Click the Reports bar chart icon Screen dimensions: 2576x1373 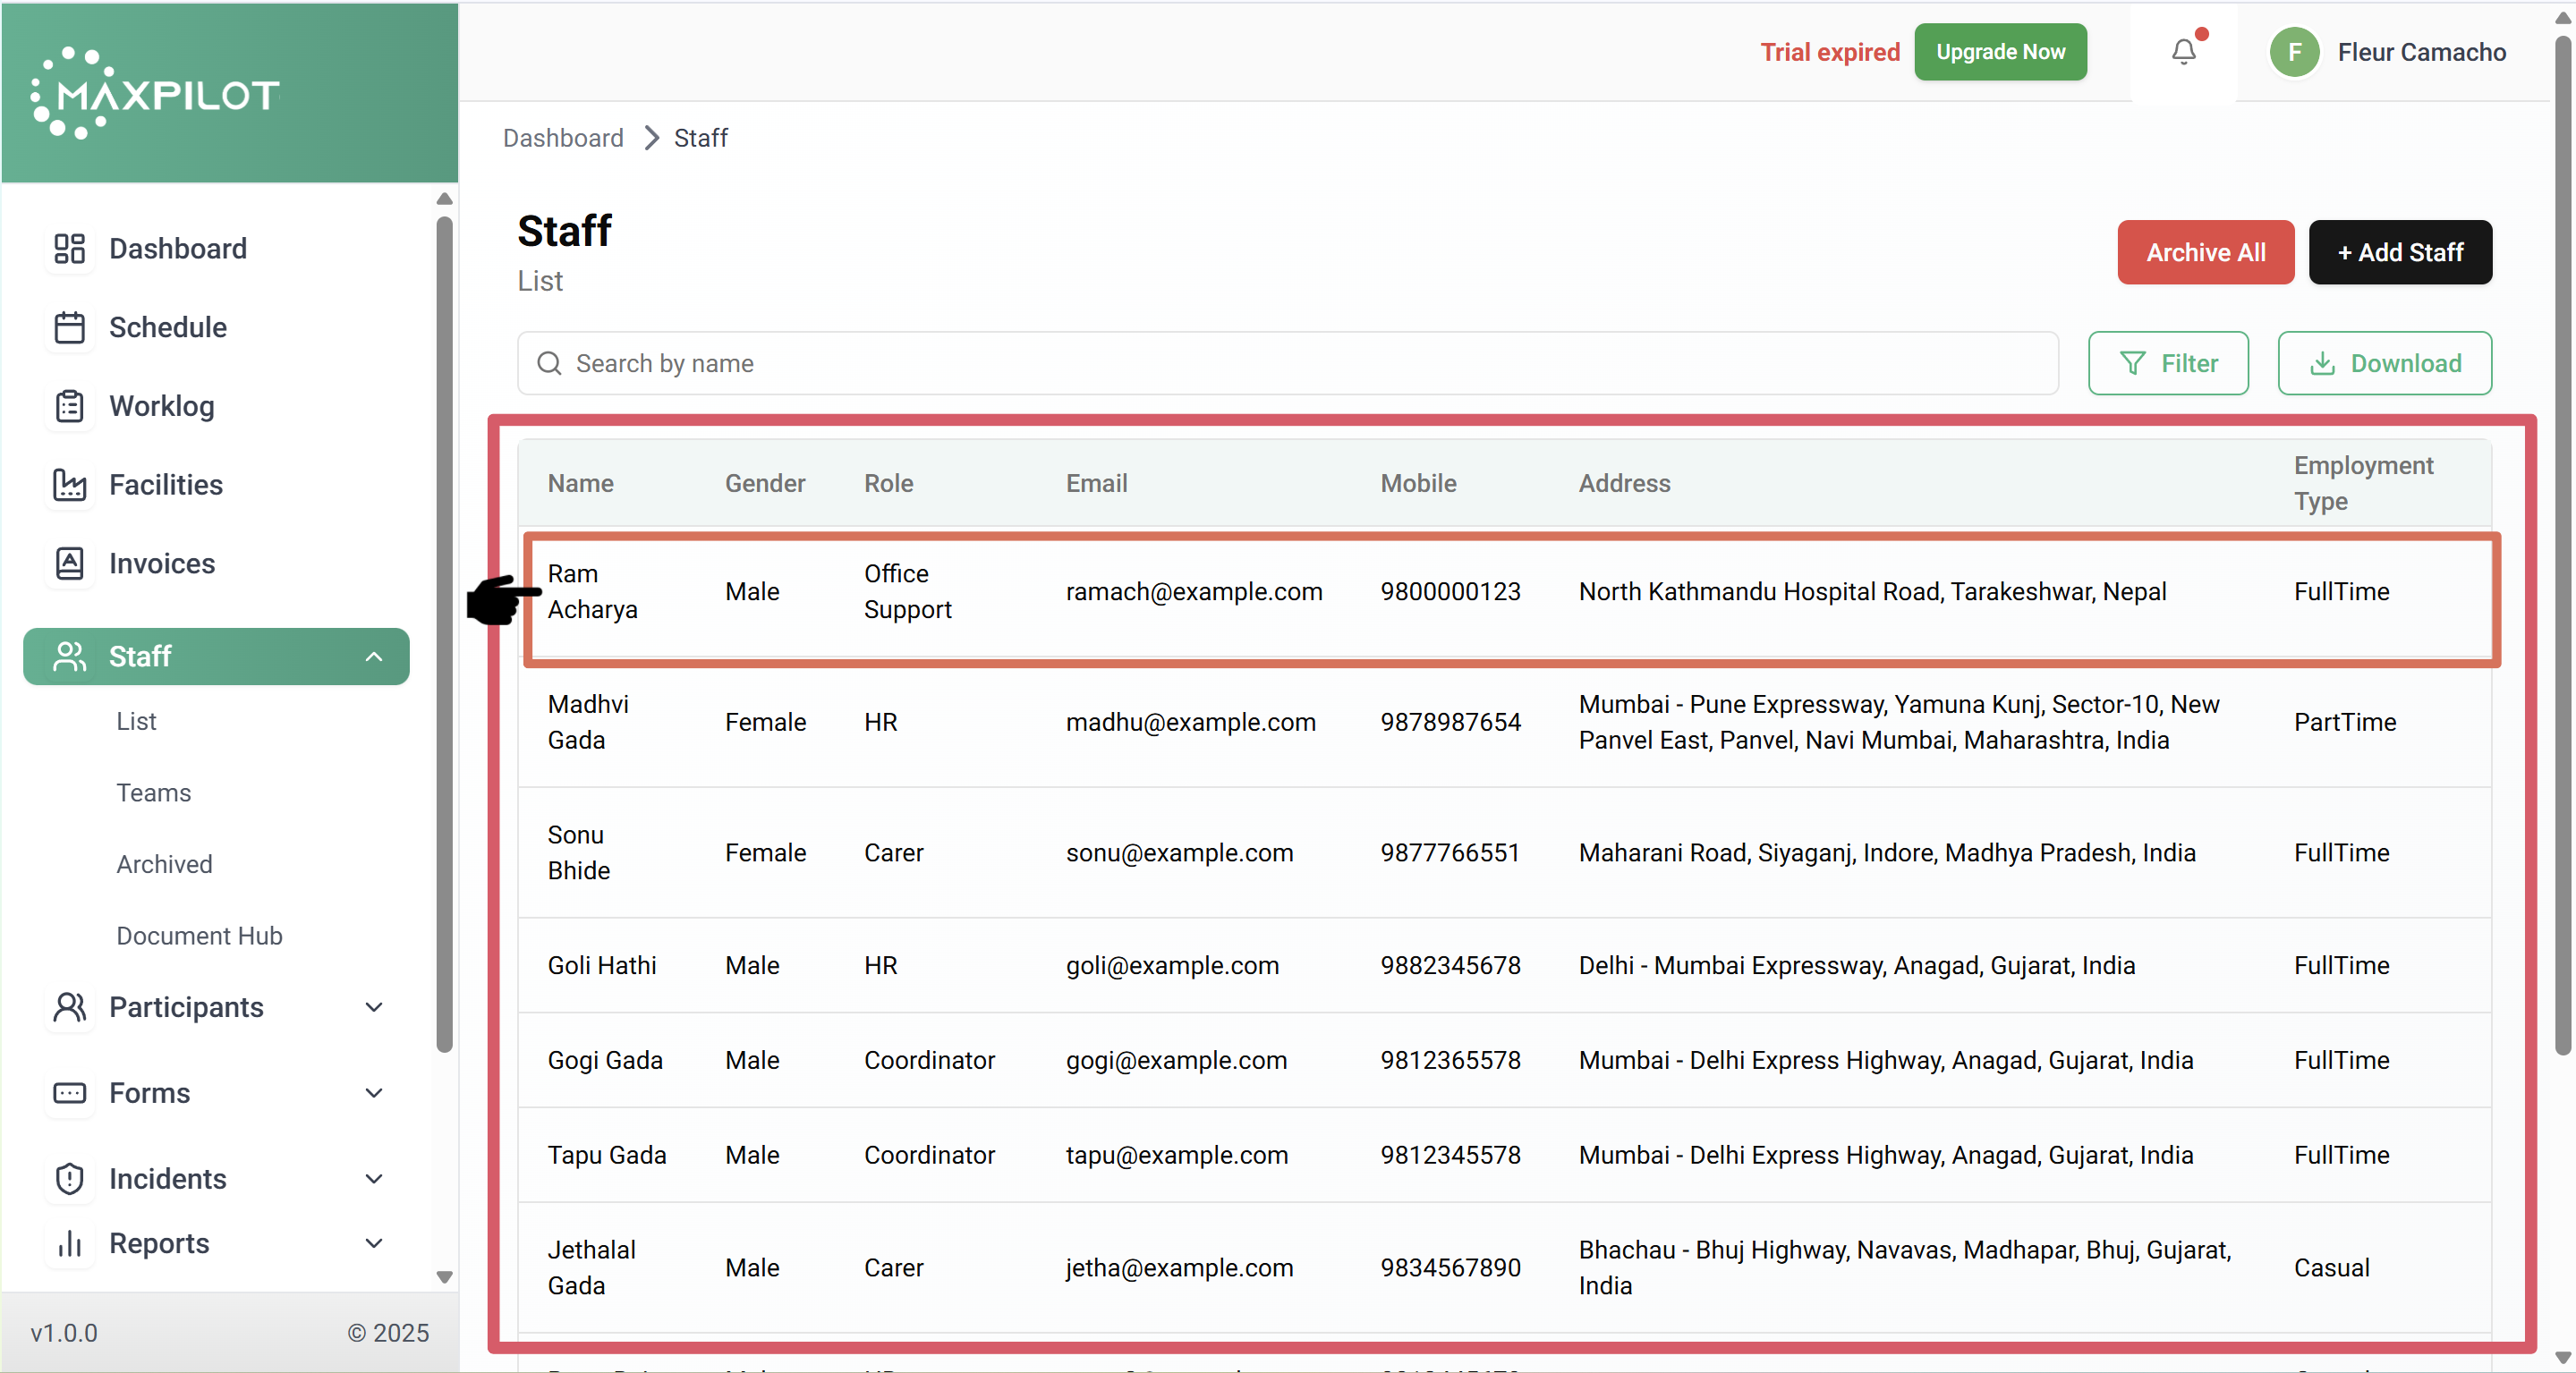pyautogui.click(x=69, y=1243)
